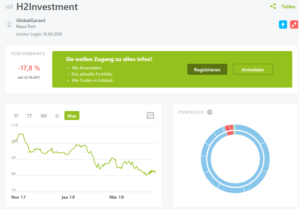This screenshot has height=209, width=299.
Task: Click the PORTFOLIO section heading
Action: click(x=191, y=112)
